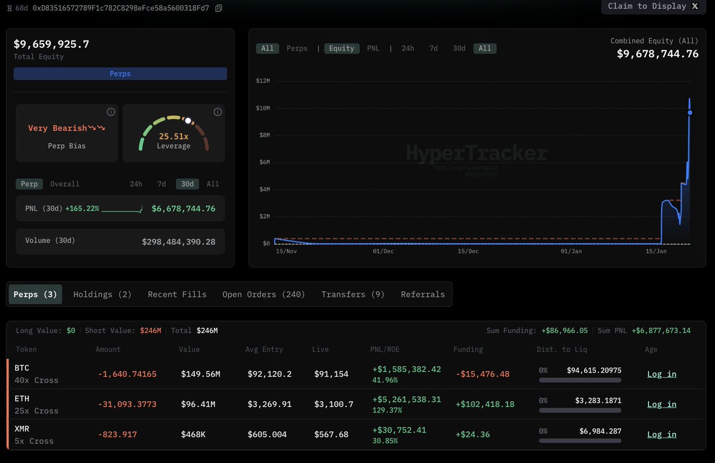The height and width of the screenshot is (463, 715).
Task: Select the Overall toggle in stats panel
Action: 64,184
